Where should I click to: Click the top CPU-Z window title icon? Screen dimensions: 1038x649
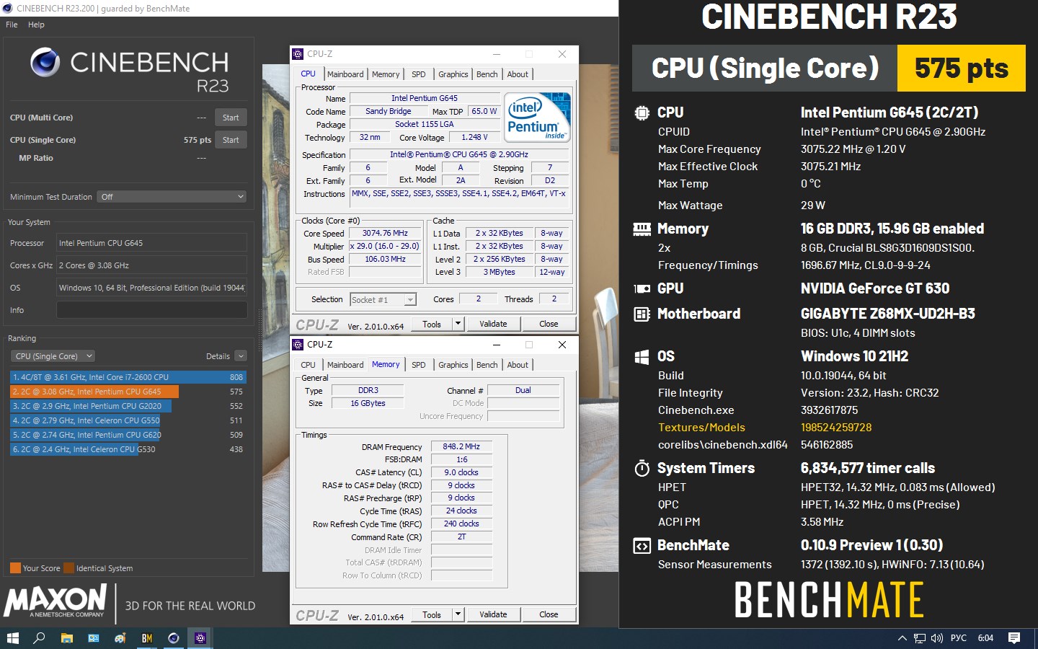[298, 54]
